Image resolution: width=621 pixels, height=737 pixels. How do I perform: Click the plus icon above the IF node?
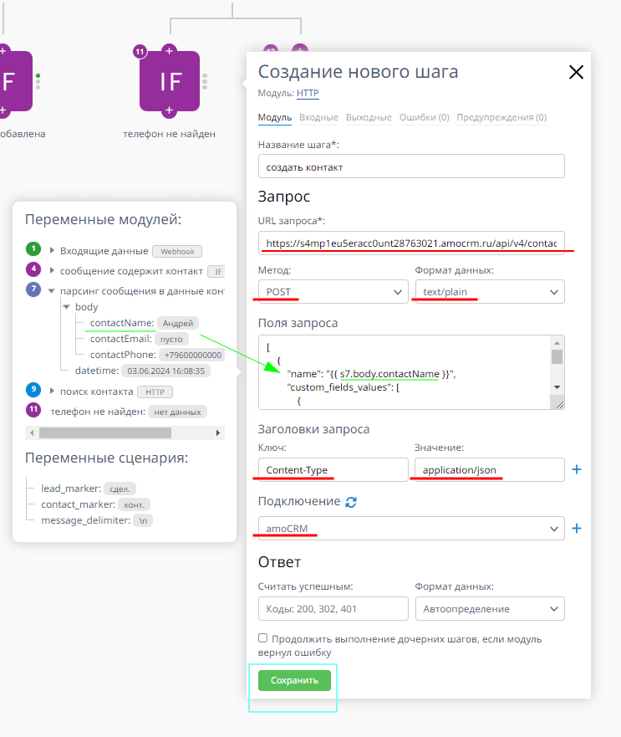(x=171, y=52)
